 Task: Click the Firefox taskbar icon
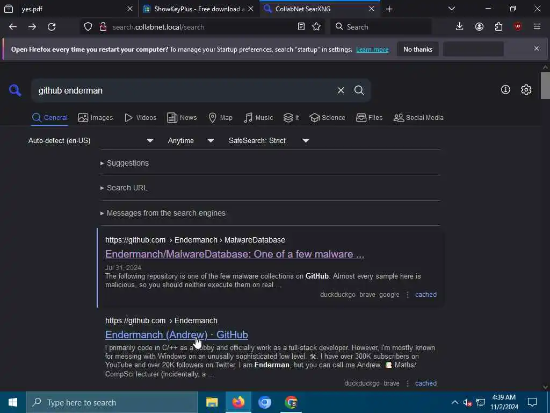238,402
